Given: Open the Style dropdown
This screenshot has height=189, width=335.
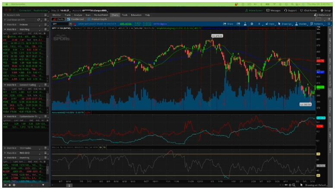Looking at the screenshot, I should click(270, 24).
